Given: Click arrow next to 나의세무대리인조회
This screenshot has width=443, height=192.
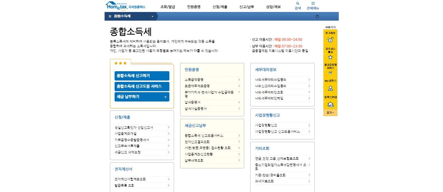Looking at the screenshot, I should tap(309, 92).
